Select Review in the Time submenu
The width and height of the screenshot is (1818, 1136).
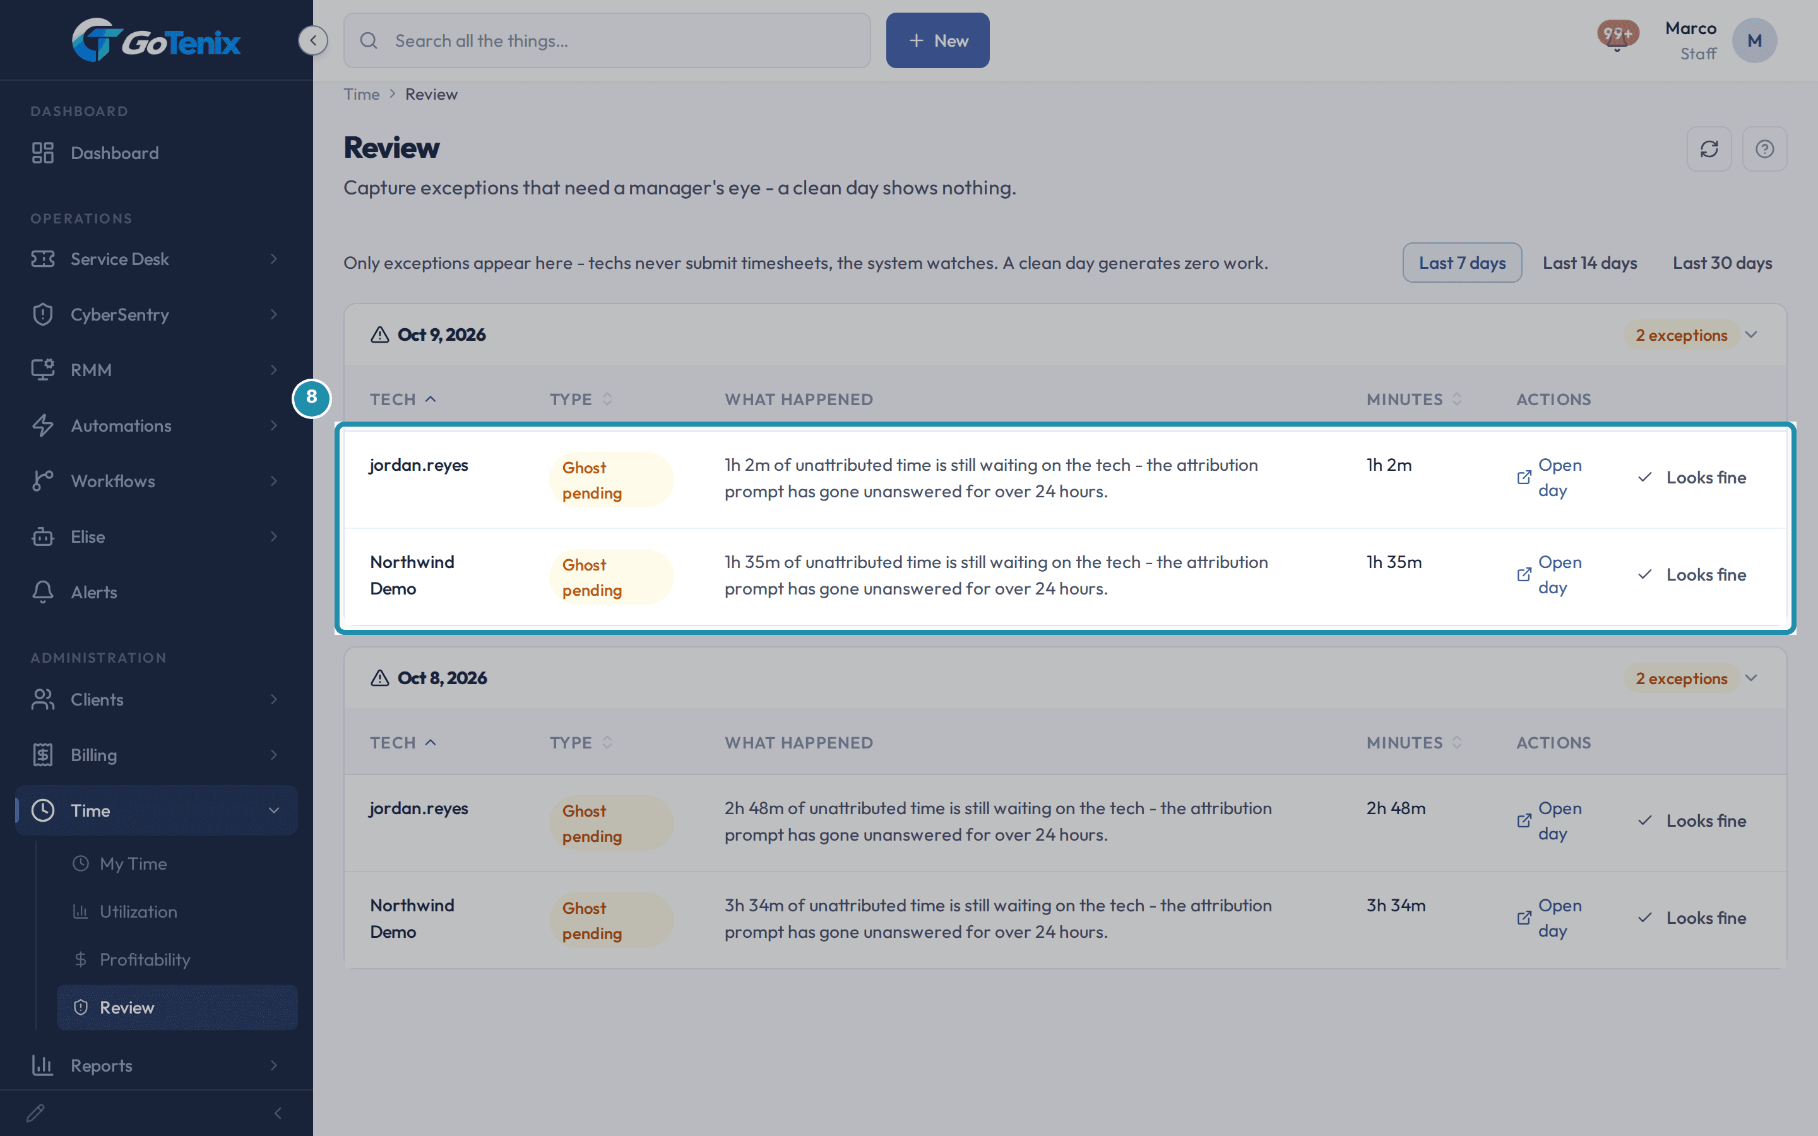pyautogui.click(x=177, y=1007)
